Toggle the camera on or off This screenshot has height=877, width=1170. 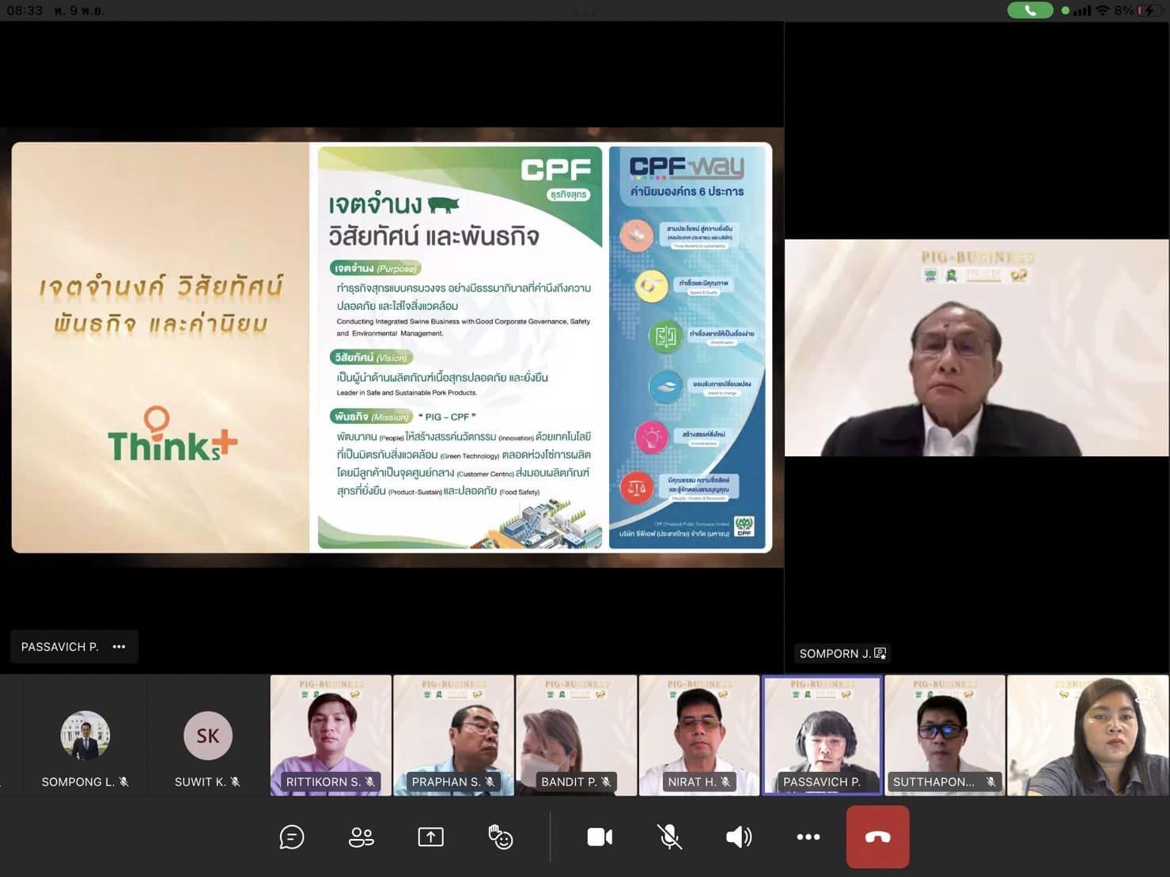click(x=600, y=837)
